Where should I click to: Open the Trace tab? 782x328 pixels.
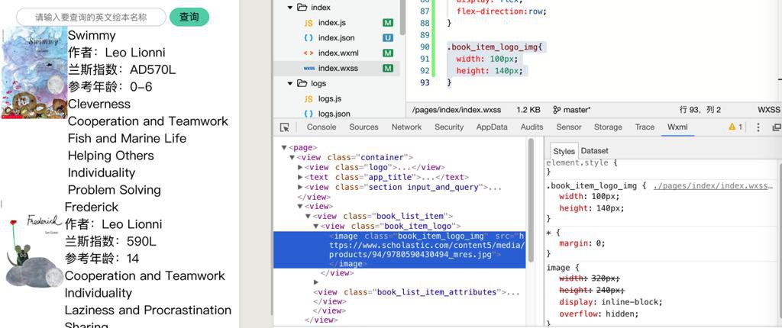pyautogui.click(x=645, y=127)
